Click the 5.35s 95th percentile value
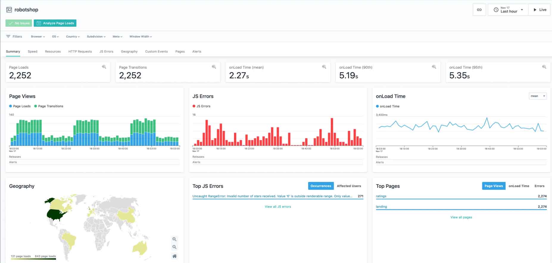 tap(459, 75)
